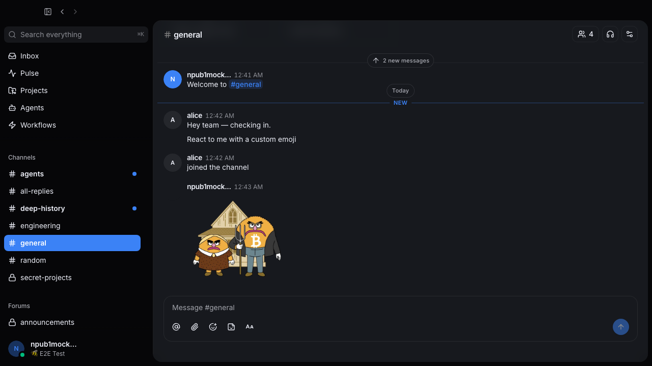
Task: Open channel settings sliders icon
Action: 630,34
